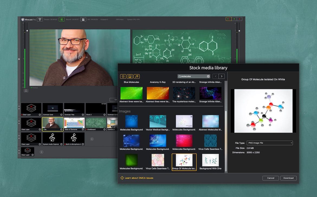
Task: Select dark green Molecules Background image
Action: coord(131,160)
